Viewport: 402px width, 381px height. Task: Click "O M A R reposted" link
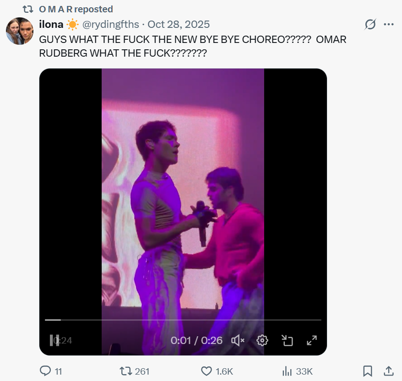tap(76, 9)
